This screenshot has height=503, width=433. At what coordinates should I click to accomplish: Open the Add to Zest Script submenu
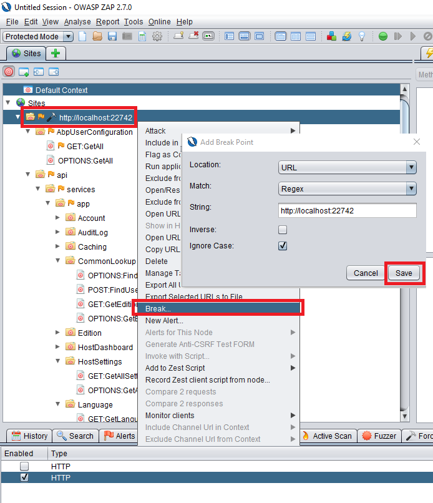pyautogui.click(x=219, y=368)
